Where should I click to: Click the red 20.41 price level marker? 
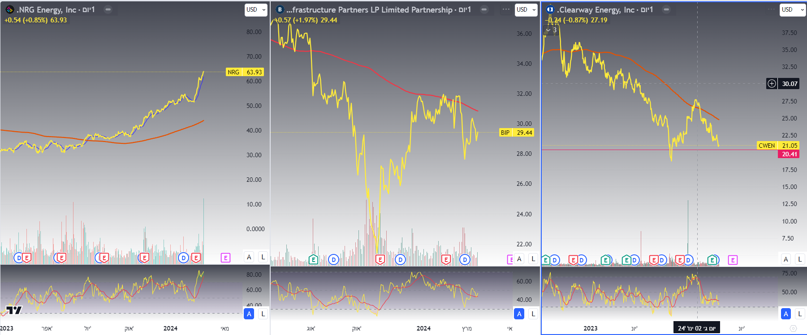[789, 154]
